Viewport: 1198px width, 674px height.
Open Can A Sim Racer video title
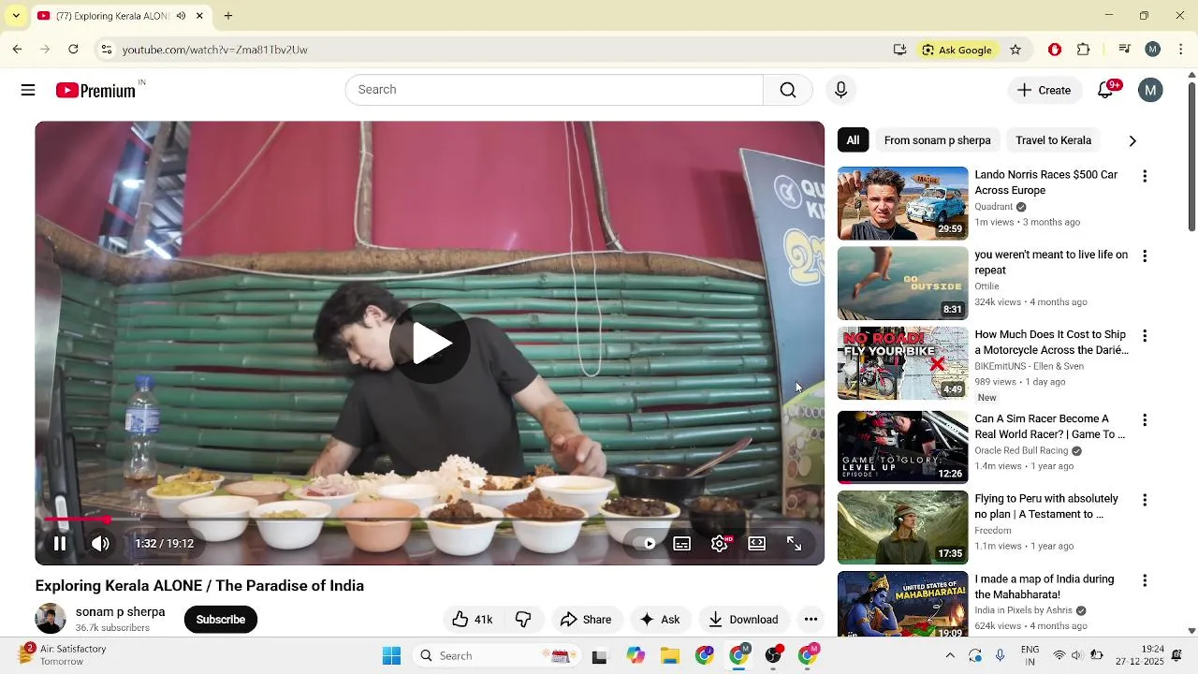pyautogui.click(x=1050, y=427)
